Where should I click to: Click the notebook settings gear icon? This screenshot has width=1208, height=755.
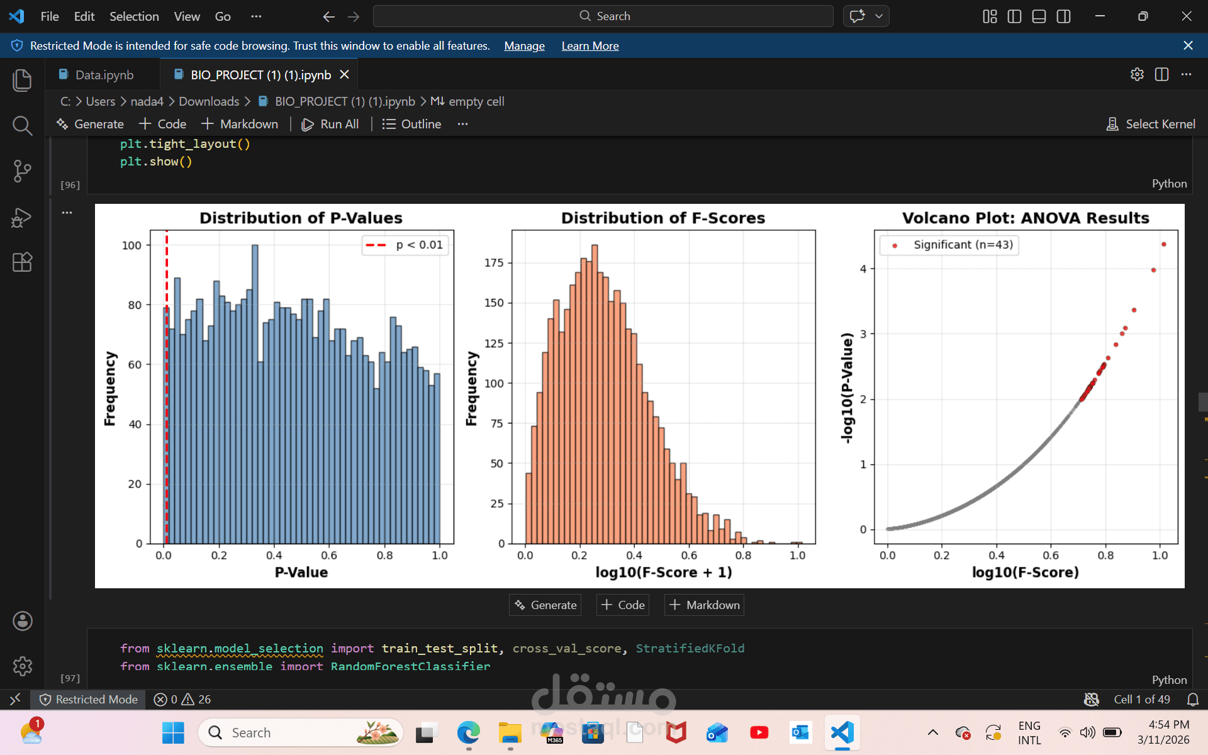coord(1137,74)
